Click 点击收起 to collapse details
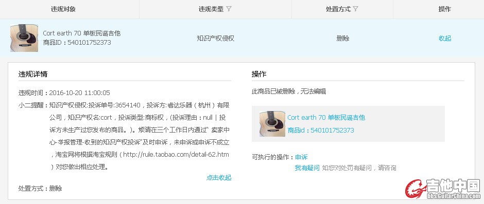This screenshot has height=204, width=484. [x=219, y=177]
